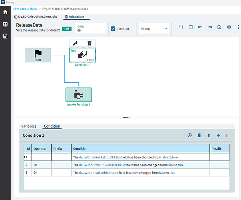
Task: Click the Epicor logo icon at top-left
Action: coord(3,2)
